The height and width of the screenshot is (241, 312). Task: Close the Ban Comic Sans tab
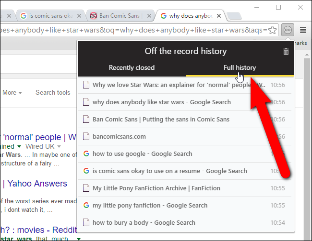coord(149,16)
